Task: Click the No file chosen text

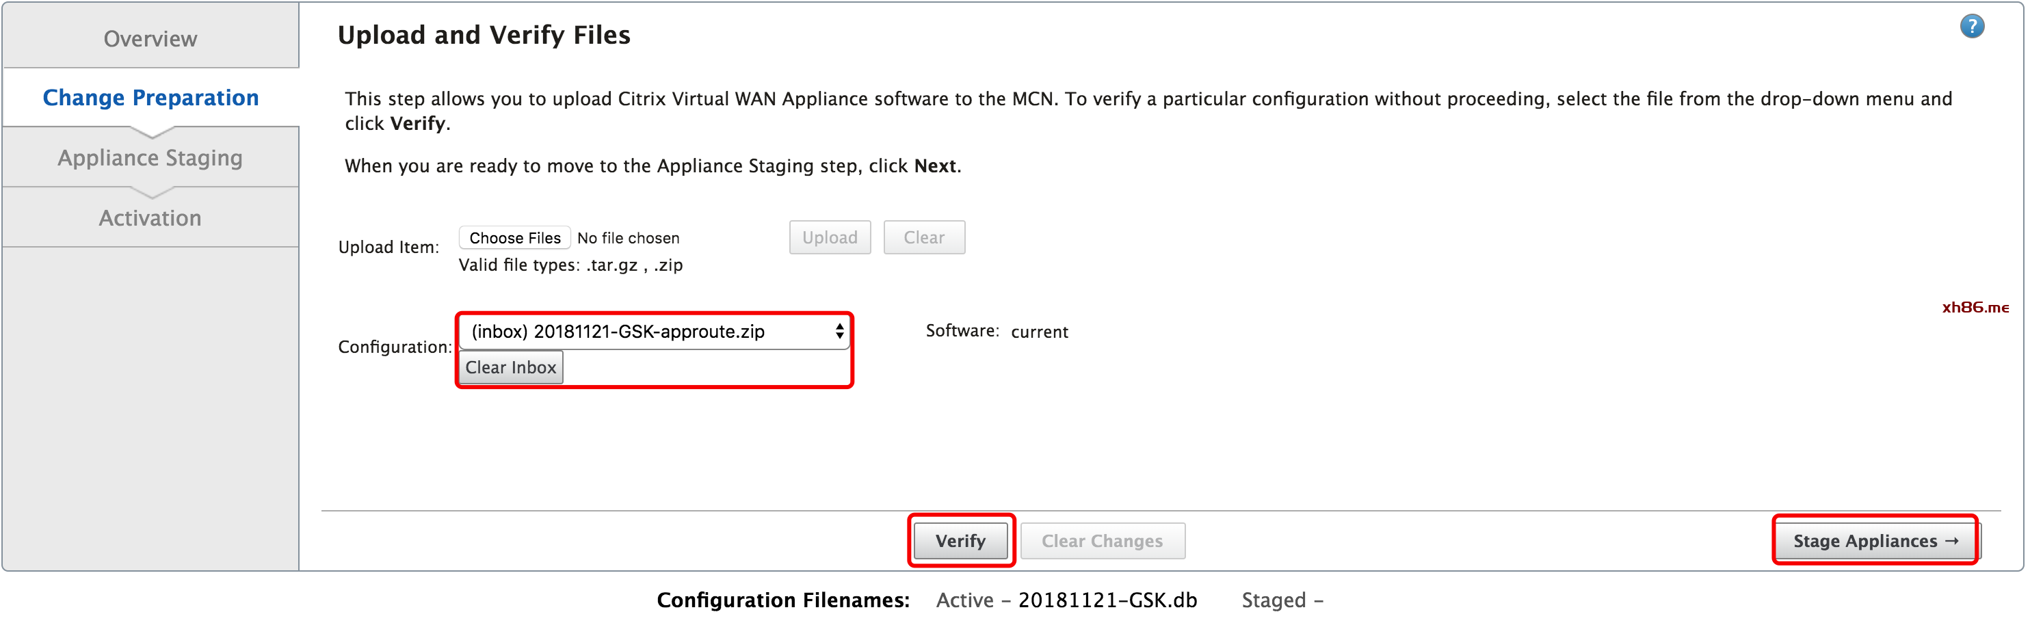Action: coord(628,238)
